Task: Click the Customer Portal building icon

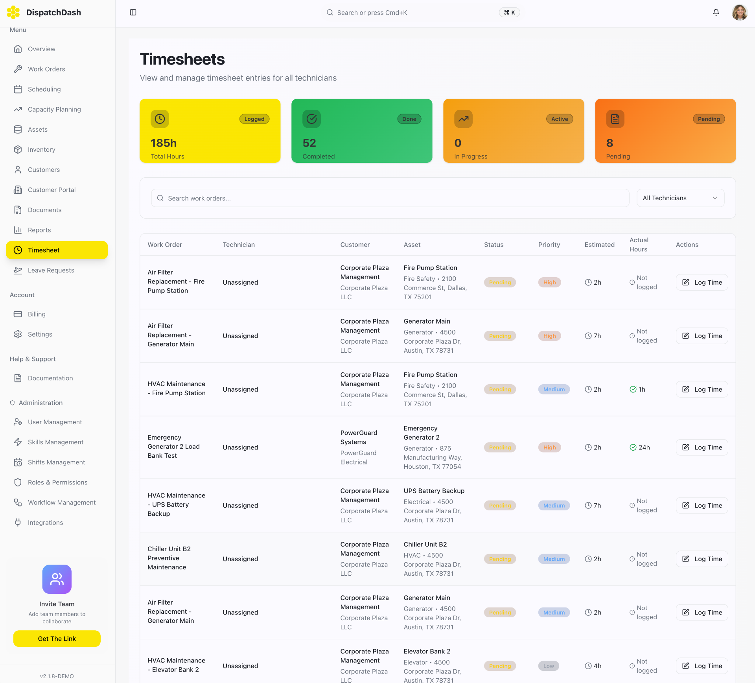Action: (18, 190)
